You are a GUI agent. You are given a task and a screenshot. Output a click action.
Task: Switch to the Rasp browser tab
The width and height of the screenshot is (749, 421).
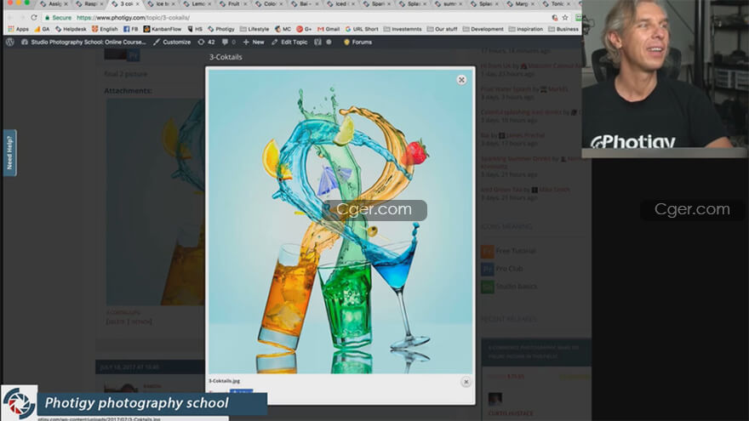click(90, 3)
